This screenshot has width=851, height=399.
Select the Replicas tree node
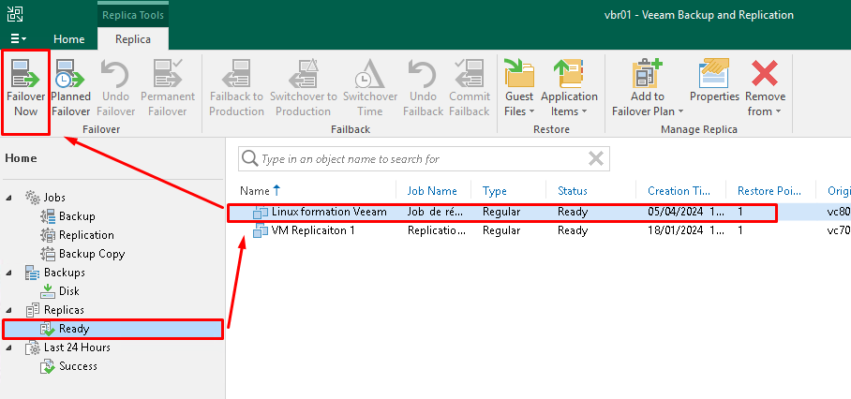(x=64, y=309)
